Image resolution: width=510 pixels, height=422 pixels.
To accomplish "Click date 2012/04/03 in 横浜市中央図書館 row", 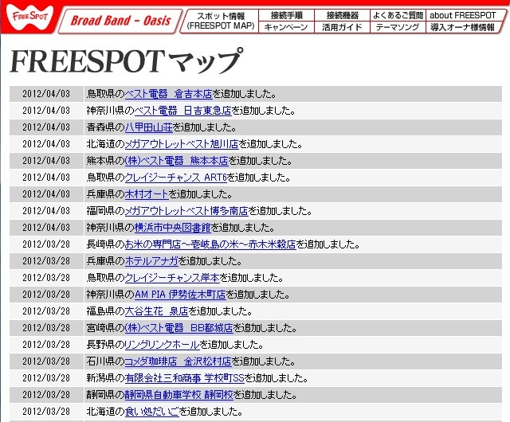I will tap(46, 228).
